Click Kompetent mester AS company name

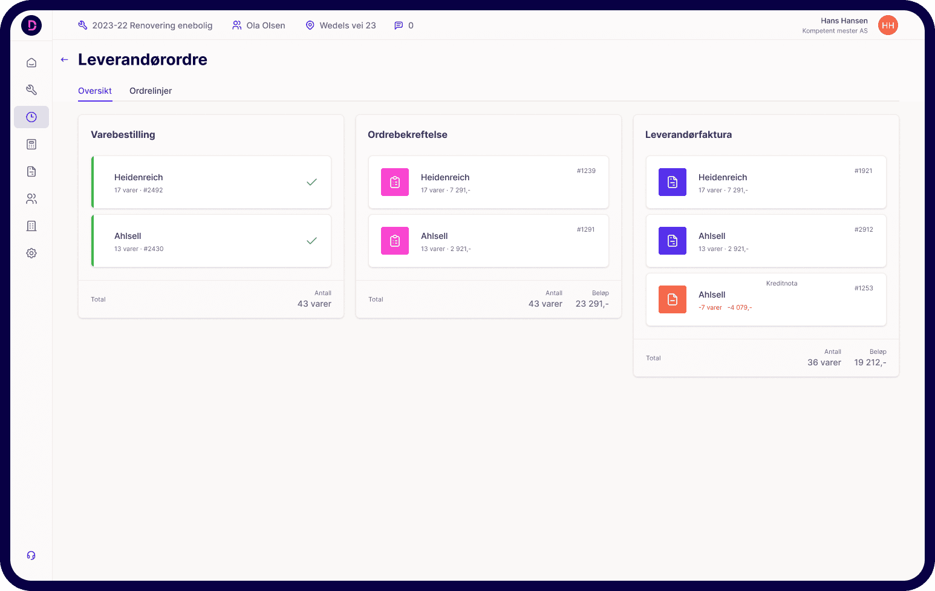pos(835,31)
